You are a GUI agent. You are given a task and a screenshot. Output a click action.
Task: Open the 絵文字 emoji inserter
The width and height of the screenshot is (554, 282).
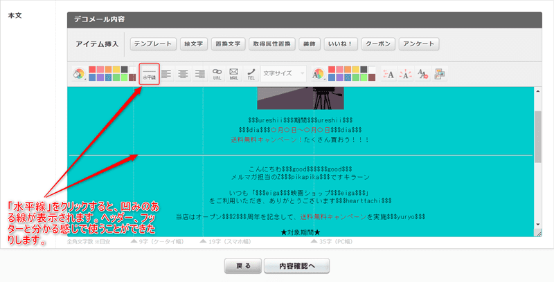(194, 44)
